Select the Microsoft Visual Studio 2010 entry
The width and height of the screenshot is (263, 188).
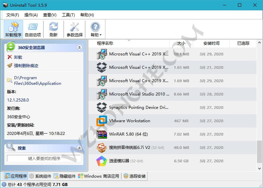[172, 94]
